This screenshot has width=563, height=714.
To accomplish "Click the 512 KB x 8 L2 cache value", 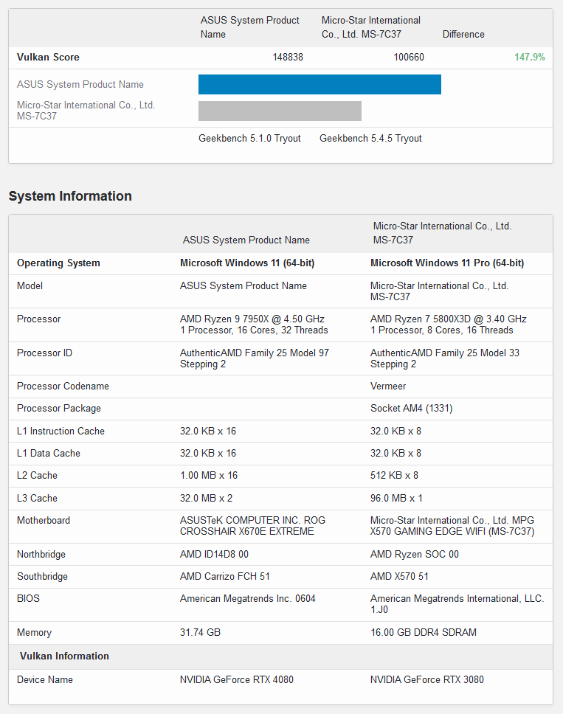I will tap(394, 476).
